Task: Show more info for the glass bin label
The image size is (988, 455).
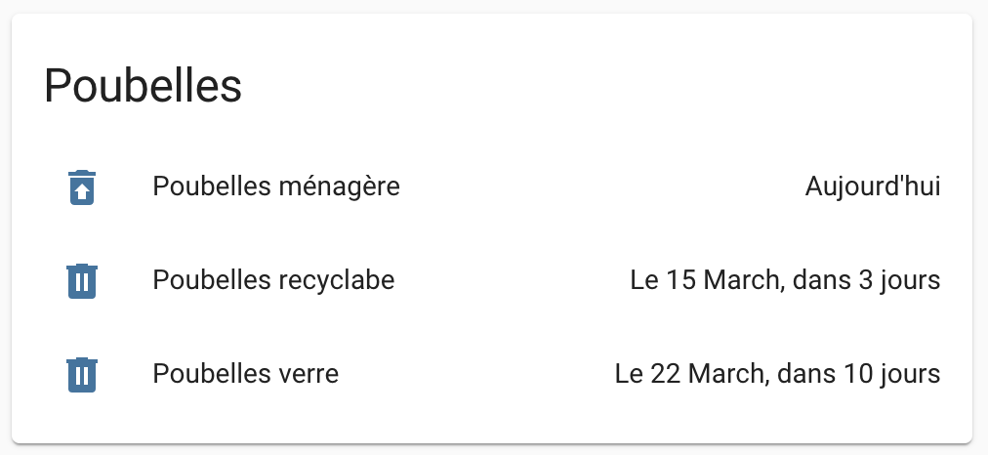Action: point(246,374)
